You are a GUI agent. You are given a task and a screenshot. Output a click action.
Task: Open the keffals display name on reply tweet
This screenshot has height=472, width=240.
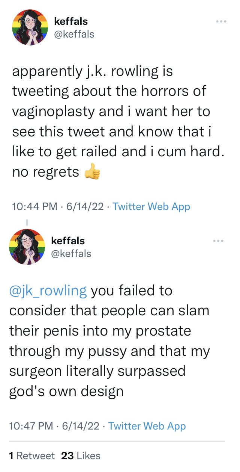(68, 241)
